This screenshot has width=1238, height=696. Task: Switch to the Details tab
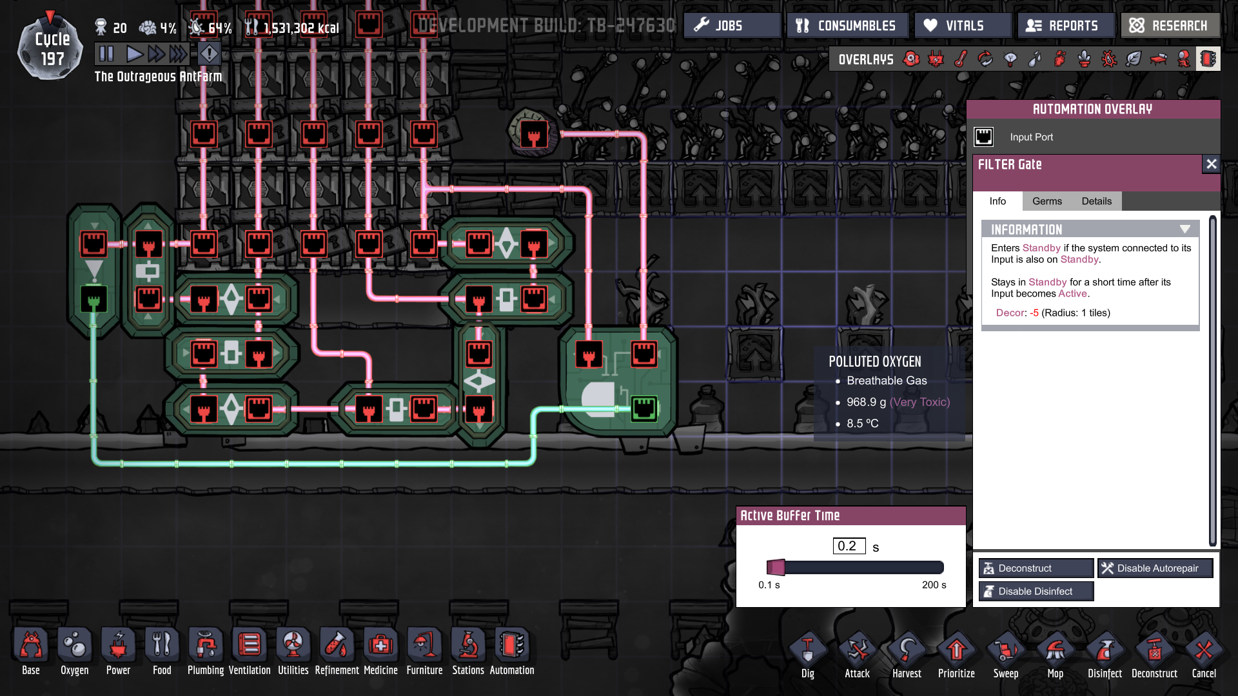[1096, 201]
